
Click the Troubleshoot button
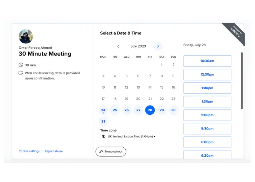pos(111,152)
